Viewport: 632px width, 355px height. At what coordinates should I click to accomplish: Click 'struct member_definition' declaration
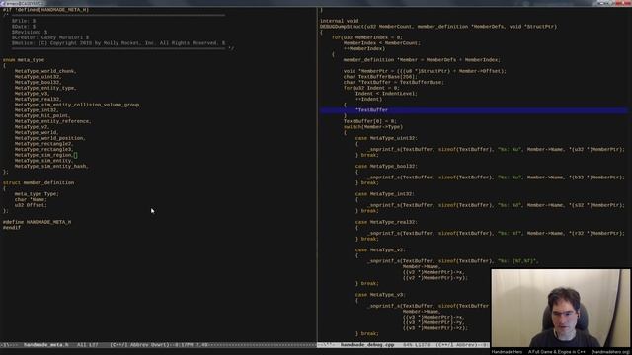click(x=39, y=183)
